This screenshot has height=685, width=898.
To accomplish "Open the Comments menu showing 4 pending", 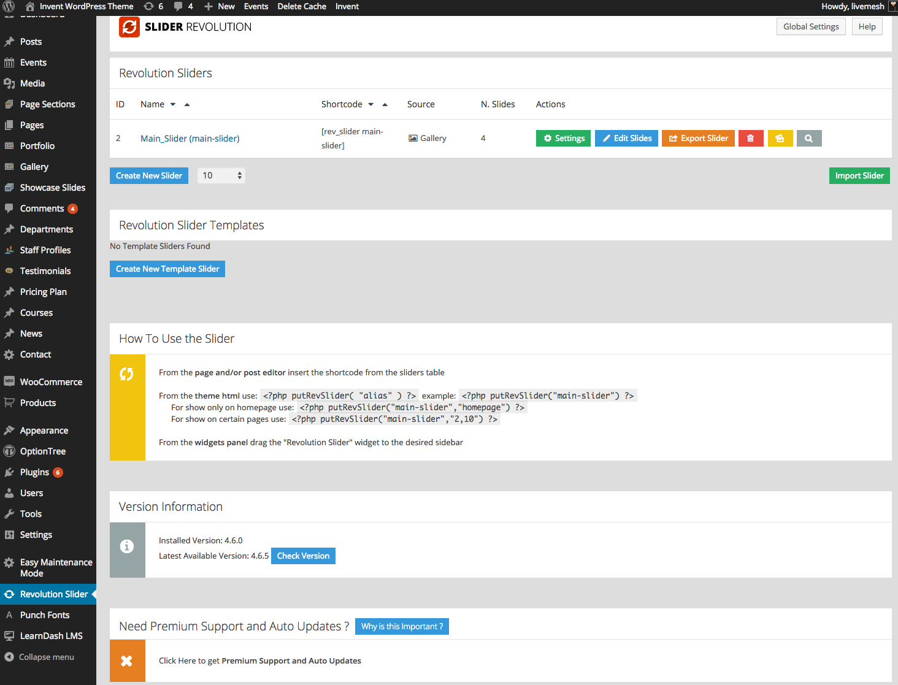I will point(43,208).
